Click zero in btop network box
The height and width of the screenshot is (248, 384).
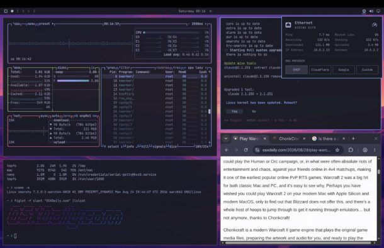coord(67,116)
